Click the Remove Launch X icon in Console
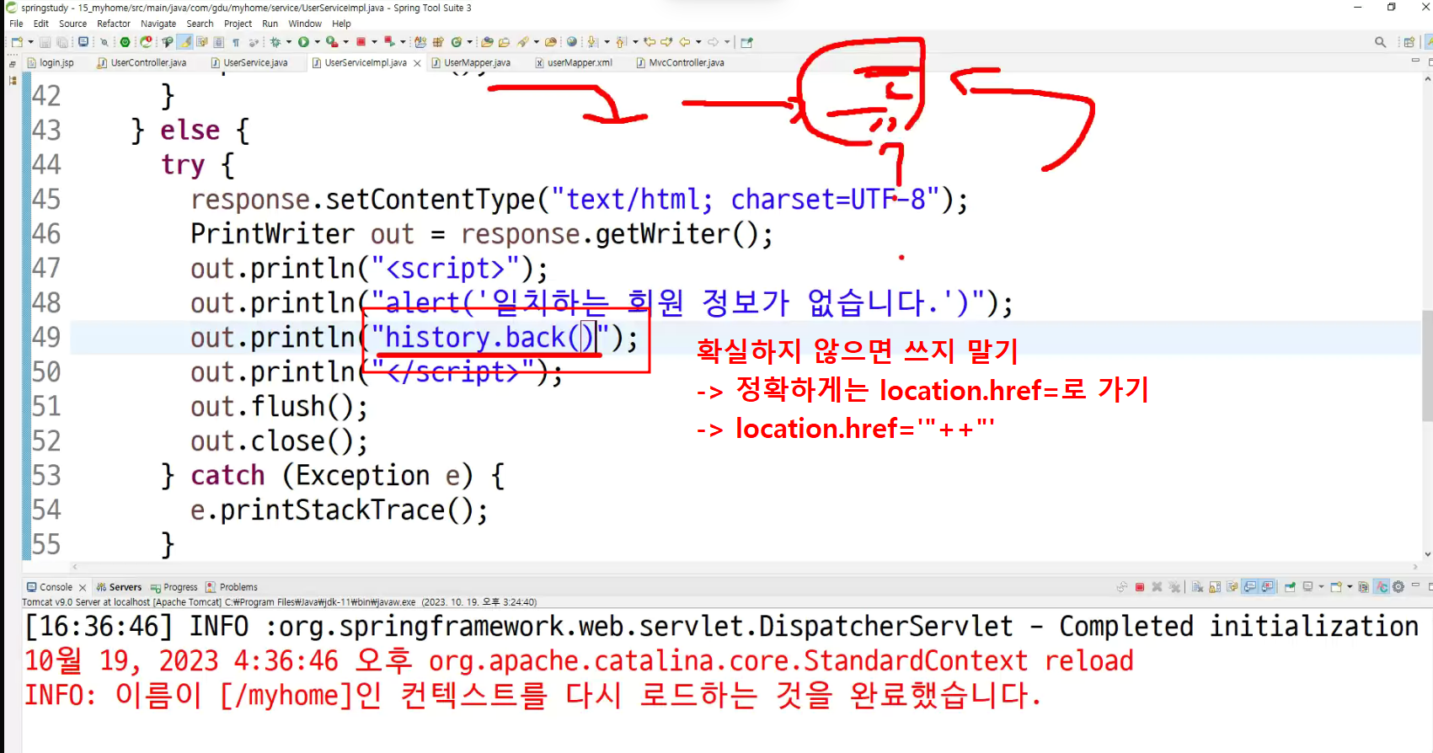Viewport: 1433px width, 753px height. click(x=1157, y=587)
